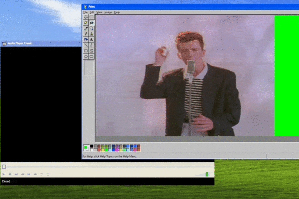Open the Image menu in Paint
This screenshot has width=299, height=199.
[x=108, y=12]
